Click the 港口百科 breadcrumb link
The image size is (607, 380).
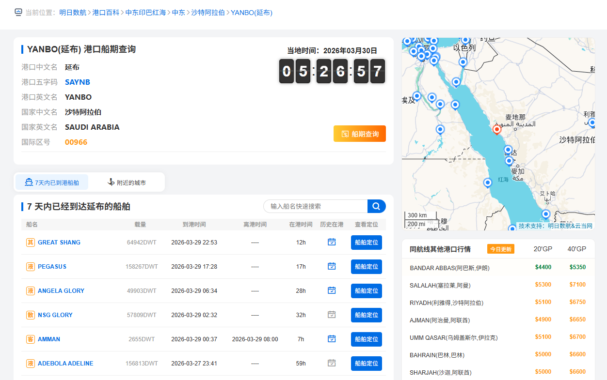[x=106, y=13]
